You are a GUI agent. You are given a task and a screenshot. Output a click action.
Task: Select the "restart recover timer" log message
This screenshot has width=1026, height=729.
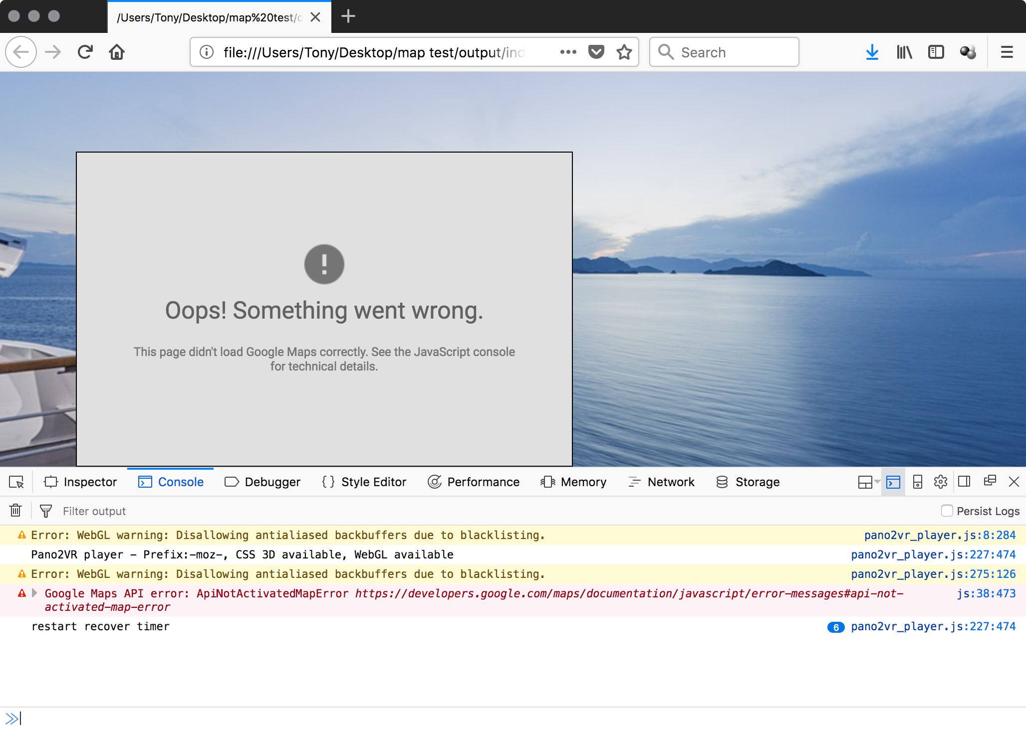[100, 626]
